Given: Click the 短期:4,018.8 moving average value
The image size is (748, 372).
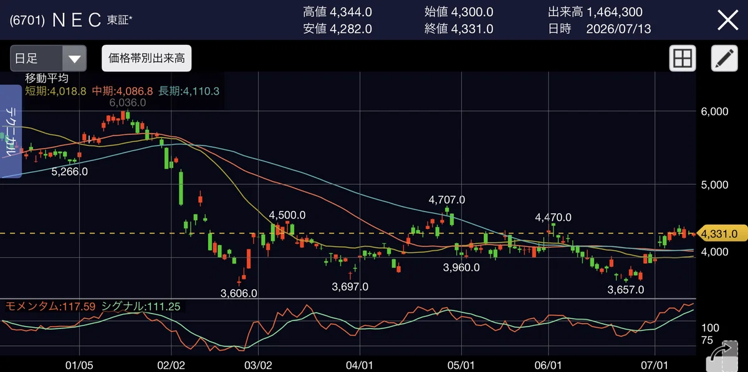Looking at the screenshot, I should [x=55, y=91].
